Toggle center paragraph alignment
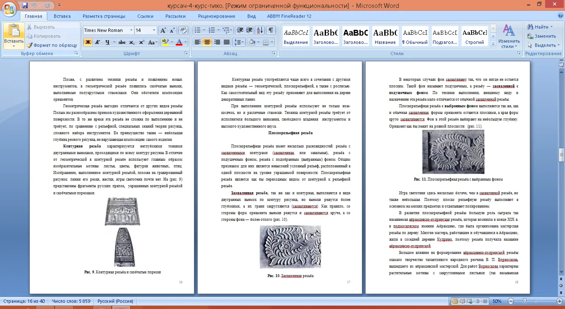Viewport: 565px width, 309px height. click(x=207, y=42)
